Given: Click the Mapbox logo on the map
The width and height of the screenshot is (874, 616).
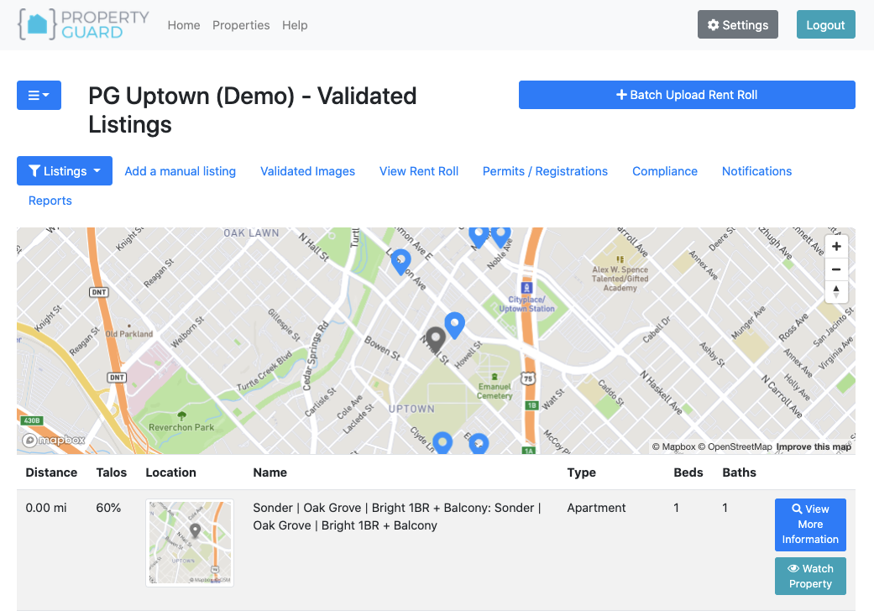Looking at the screenshot, I should click(x=49, y=440).
